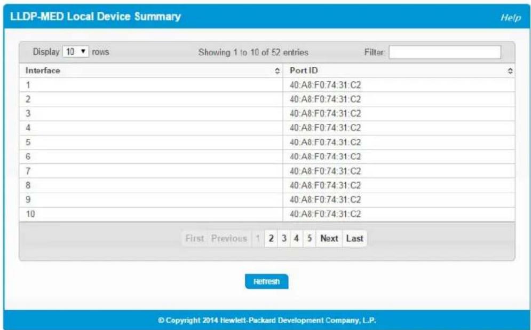Select Interface cell 2
Screen dimensions: 531x330
(151, 99)
